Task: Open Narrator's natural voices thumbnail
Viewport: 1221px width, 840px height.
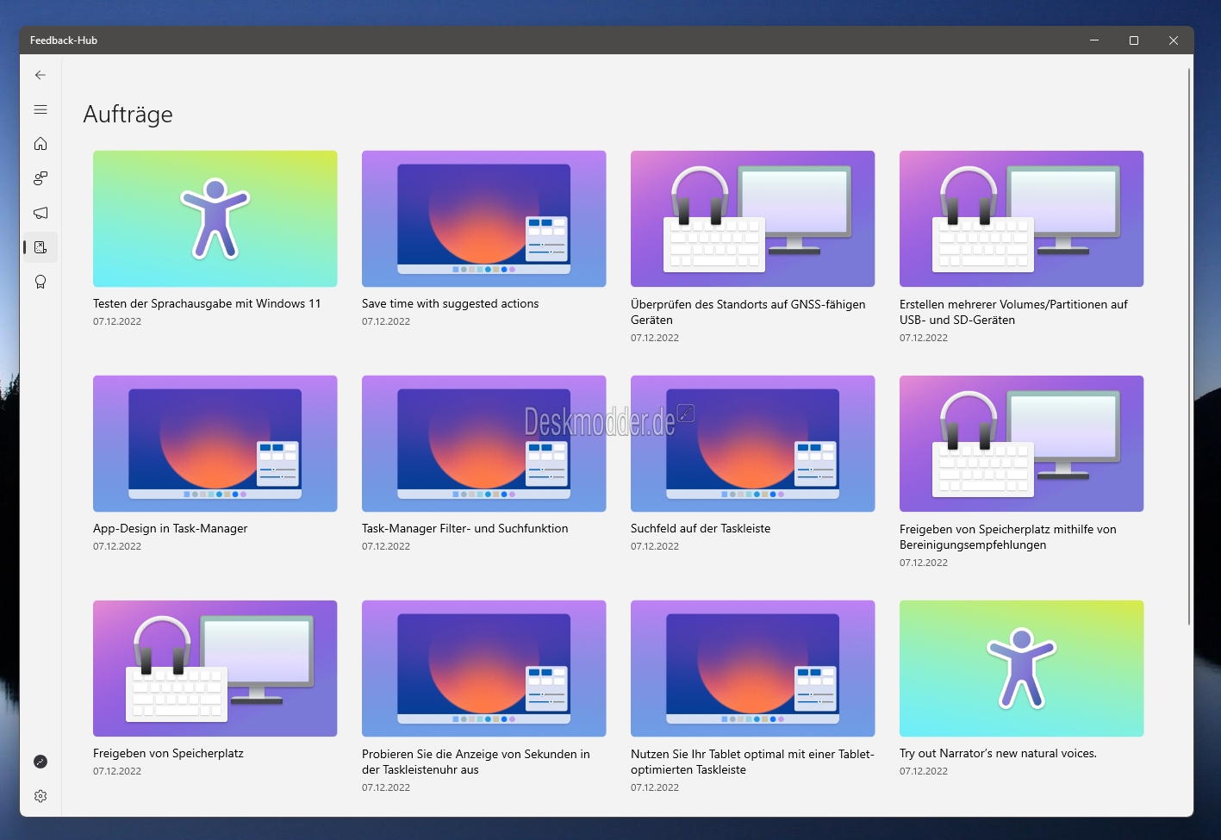Action: [1021, 669]
